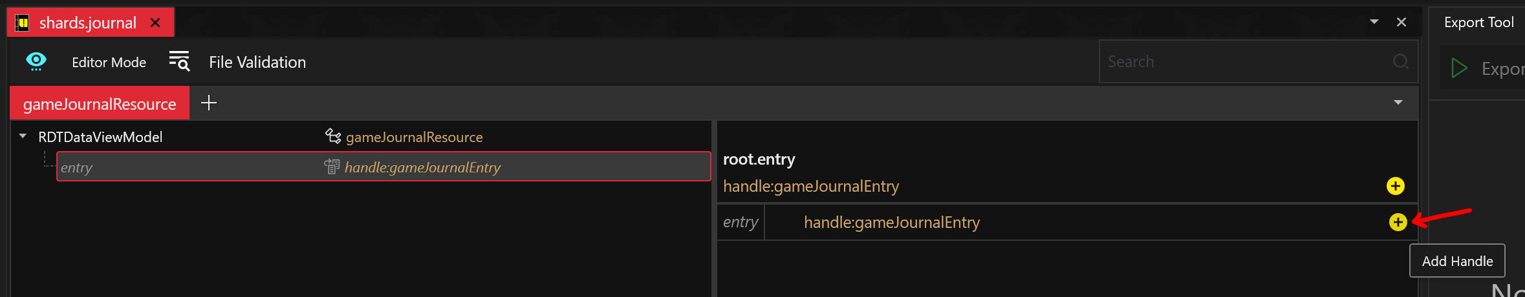Click the magnifier icon in Search box
The height and width of the screenshot is (297, 1525).
pyautogui.click(x=1400, y=61)
